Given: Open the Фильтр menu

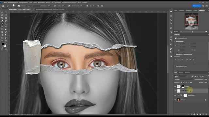Looking at the screenshot, I should coord(48,3).
